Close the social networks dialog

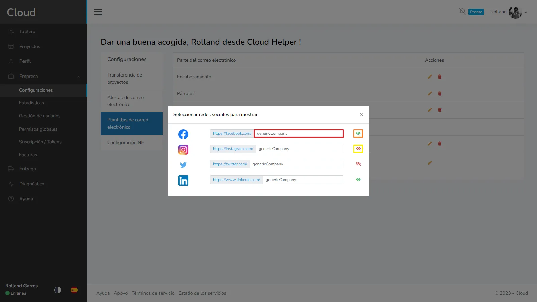(361, 115)
